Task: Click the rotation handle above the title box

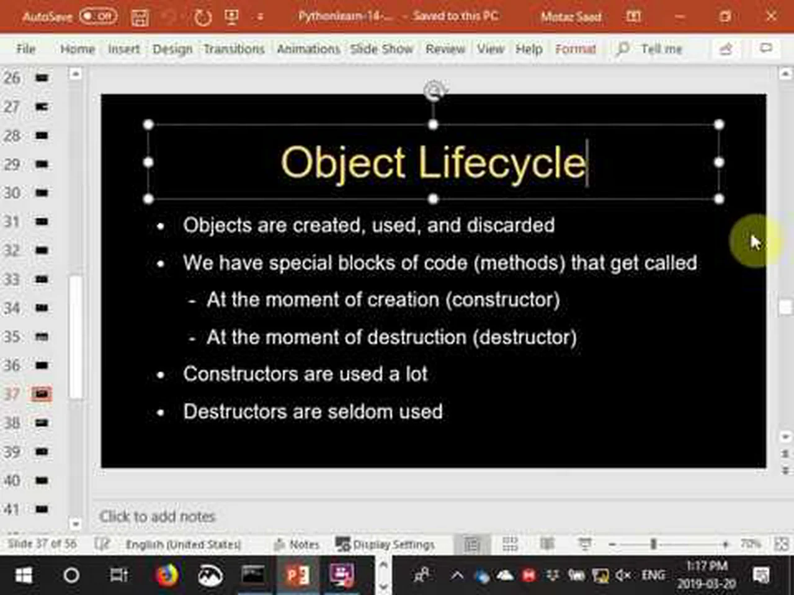Action: pyautogui.click(x=434, y=92)
